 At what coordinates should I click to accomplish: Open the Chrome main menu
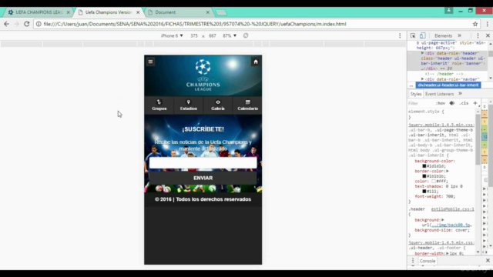tap(488, 24)
